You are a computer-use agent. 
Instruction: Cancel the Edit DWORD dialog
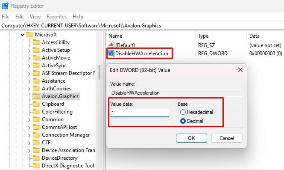[227, 138]
